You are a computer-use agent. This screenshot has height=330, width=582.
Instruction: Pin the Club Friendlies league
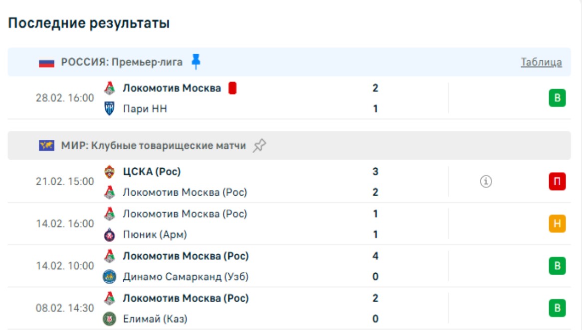click(x=259, y=146)
